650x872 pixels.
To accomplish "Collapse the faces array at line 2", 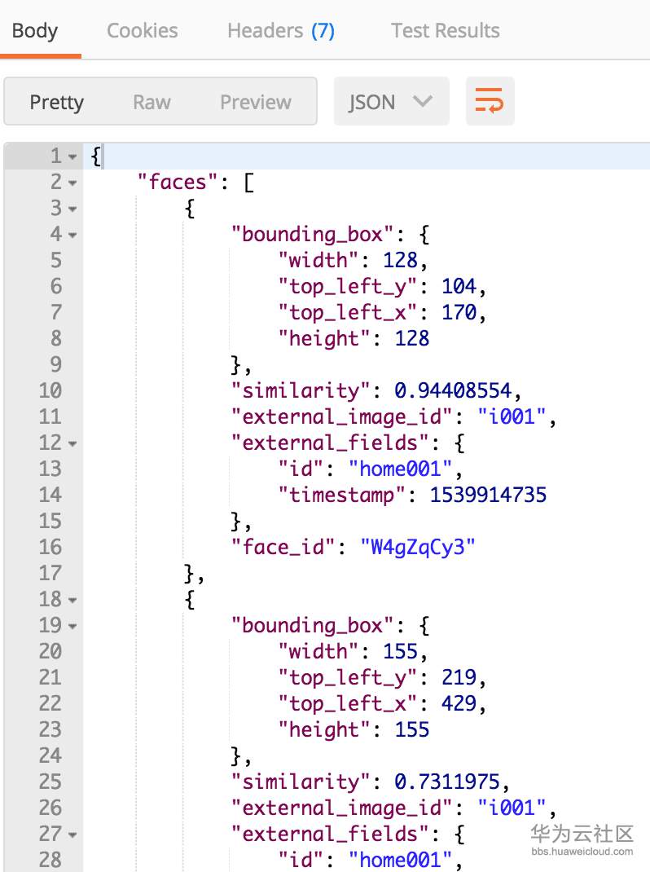I will pyautogui.click(x=72, y=183).
